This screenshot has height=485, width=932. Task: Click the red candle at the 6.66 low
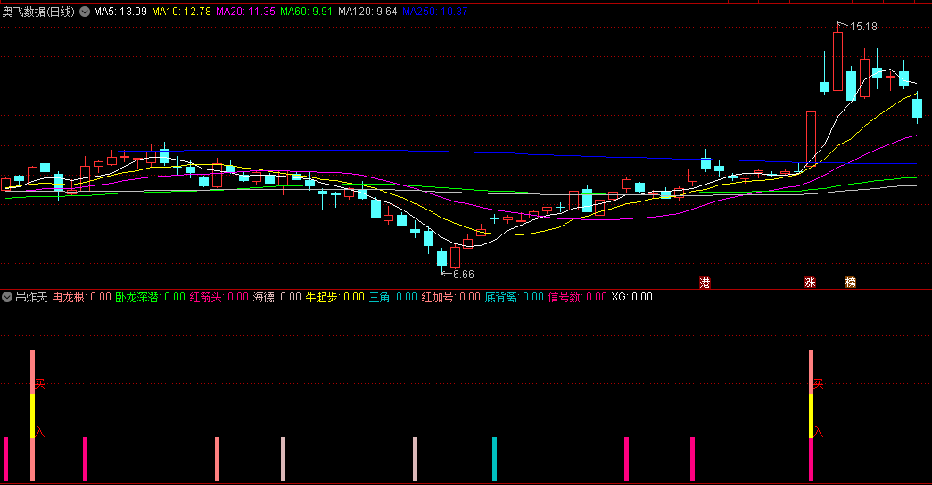pos(456,258)
